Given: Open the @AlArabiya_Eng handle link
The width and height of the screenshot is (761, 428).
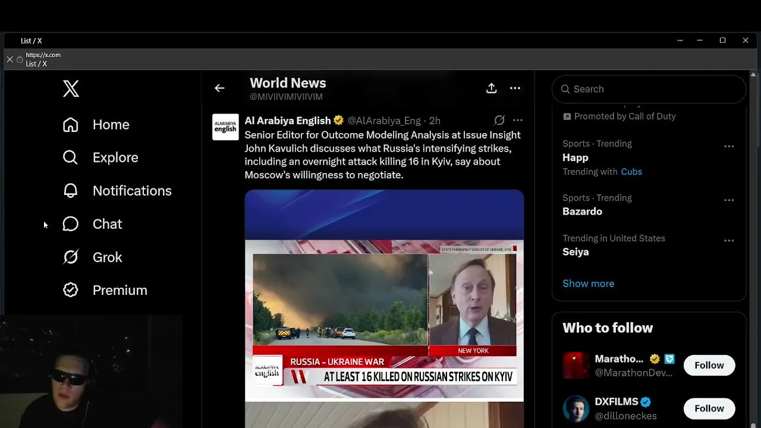Looking at the screenshot, I should point(384,121).
